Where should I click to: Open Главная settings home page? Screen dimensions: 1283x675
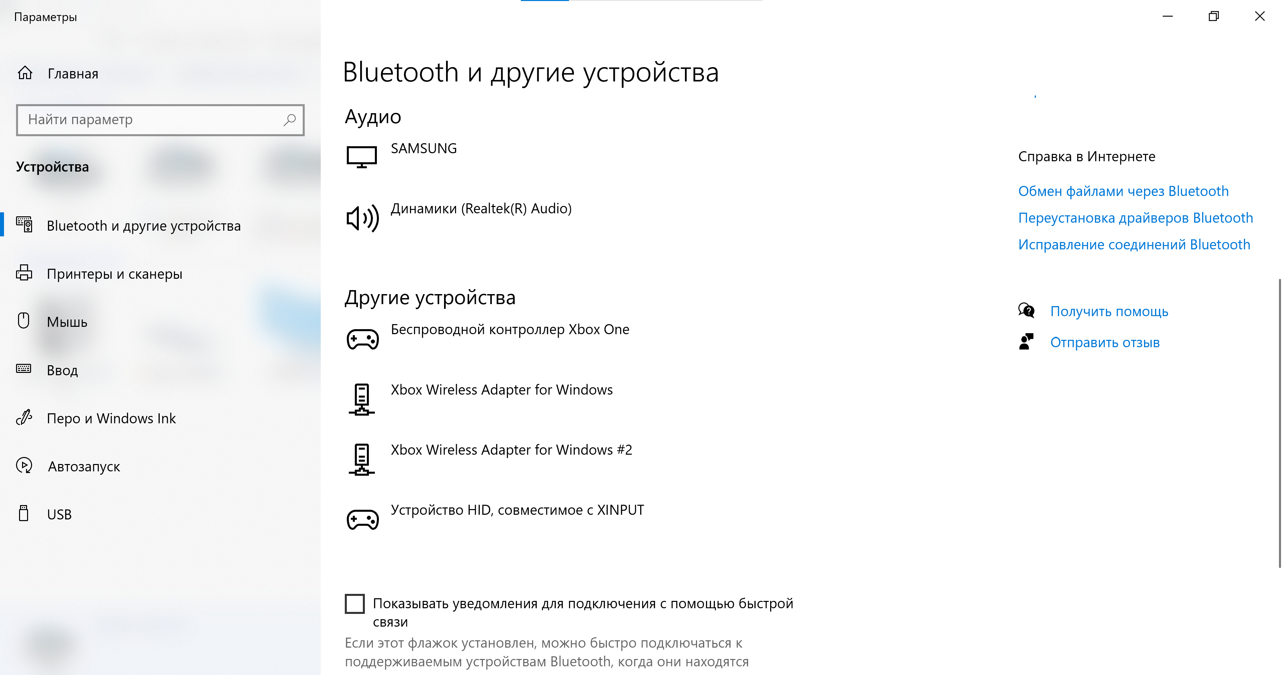click(72, 73)
